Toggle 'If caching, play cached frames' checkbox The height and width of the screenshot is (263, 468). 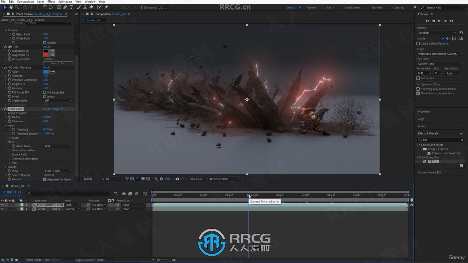click(x=418, y=89)
